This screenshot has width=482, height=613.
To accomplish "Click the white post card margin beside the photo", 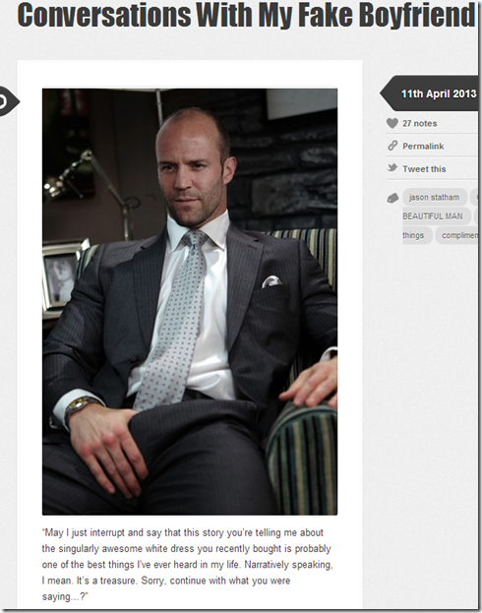I will tap(350, 301).
